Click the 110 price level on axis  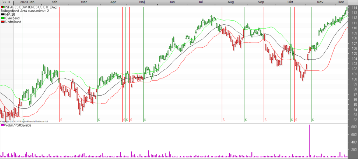[x=354, y=28]
